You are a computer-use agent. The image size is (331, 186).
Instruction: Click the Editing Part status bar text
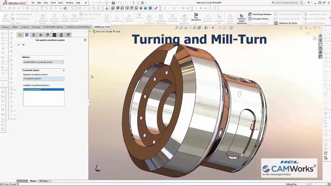(x=291, y=184)
